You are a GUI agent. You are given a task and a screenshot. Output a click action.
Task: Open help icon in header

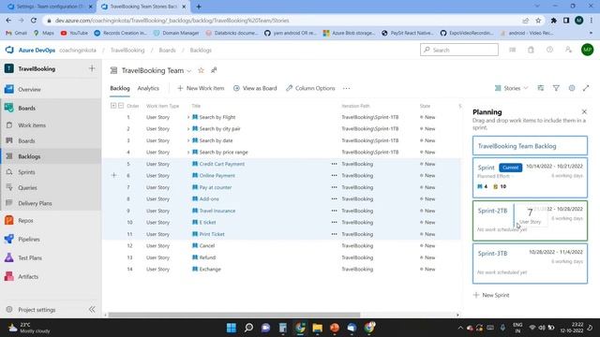pos(549,50)
